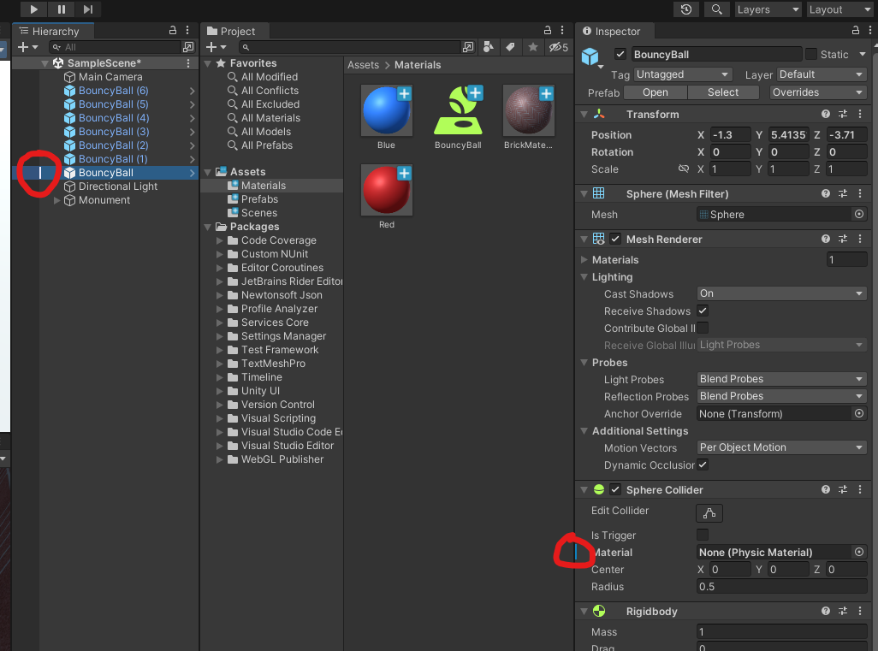Open the Hierarchy panel more options menu
The image size is (878, 651).
click(187, 31)
